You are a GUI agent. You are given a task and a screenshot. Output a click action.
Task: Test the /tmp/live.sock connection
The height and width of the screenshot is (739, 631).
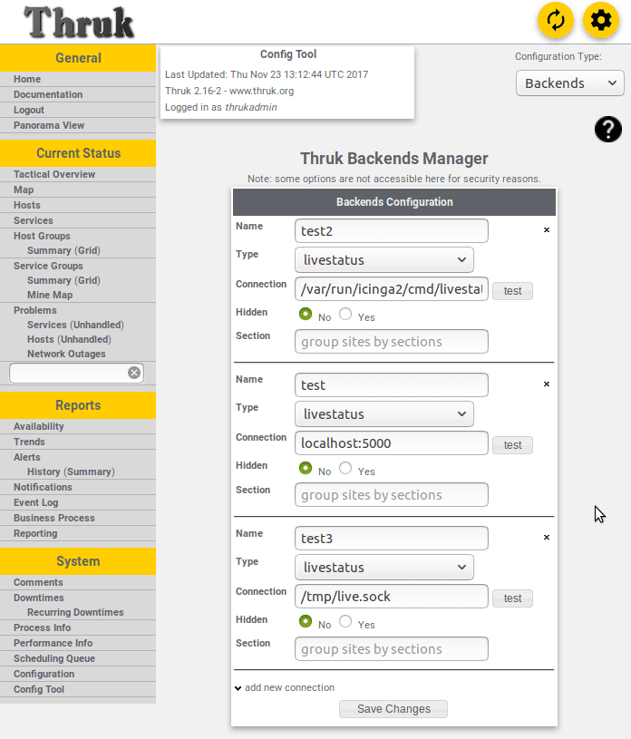pos(513,598)
